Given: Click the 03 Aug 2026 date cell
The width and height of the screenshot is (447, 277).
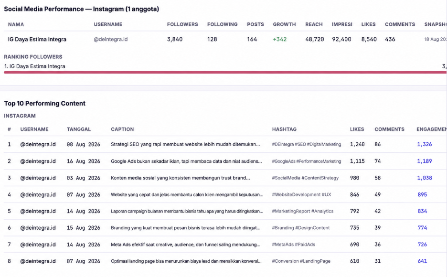Looking at the screenshot, I should click(x=84, y=178).
